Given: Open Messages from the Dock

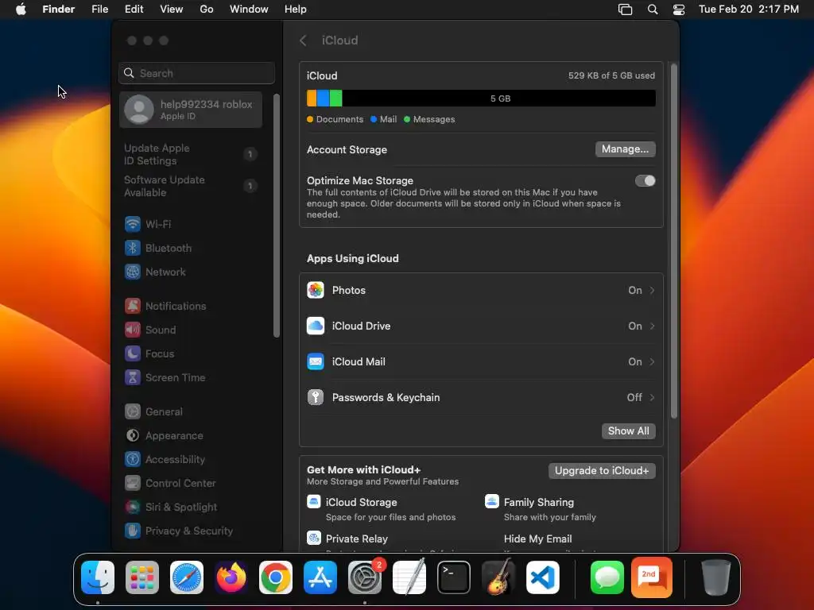Looking at the screenshot, I should (607, 577).
